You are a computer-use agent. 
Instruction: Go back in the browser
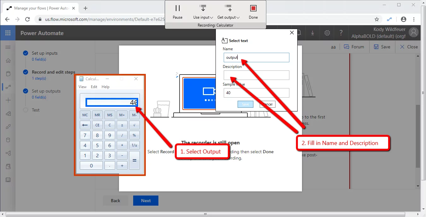point(7,19)
